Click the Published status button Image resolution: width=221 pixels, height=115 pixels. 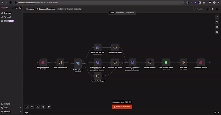tap(200, 9)
